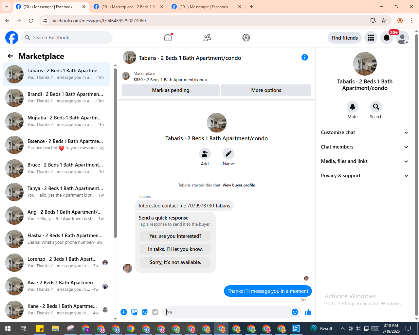Send quick reply In talks. I'll let you know.
The width and height of the screenshot is (419, 335).
click(x=175, y=249)
